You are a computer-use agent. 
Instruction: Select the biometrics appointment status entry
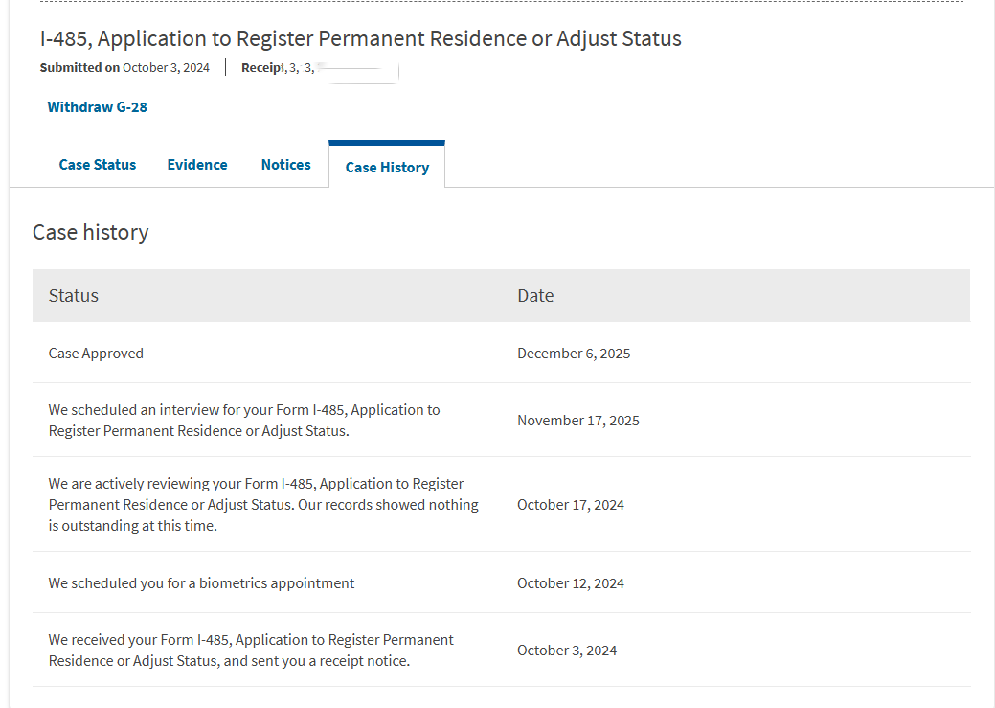[201, 583]
